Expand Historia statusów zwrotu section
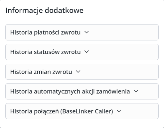This screenshot has height=128, width=164. (82, 52)
